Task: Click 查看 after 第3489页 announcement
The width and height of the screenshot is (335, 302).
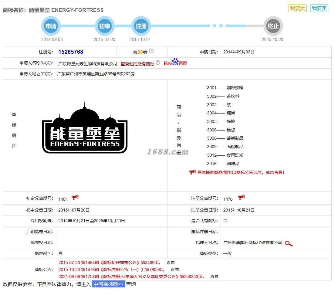Action: coord(171,263)
